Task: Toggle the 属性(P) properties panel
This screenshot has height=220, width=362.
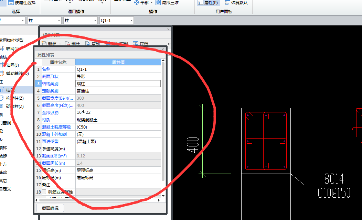Action: pyautogui.click(x=208, y=2)
